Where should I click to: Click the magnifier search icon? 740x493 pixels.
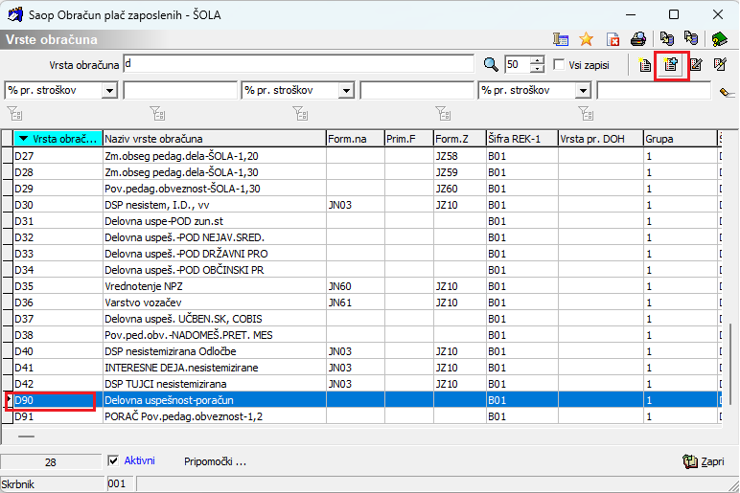491,64
